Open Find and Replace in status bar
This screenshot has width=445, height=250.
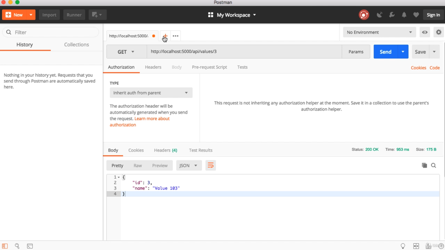pos(17,246)
